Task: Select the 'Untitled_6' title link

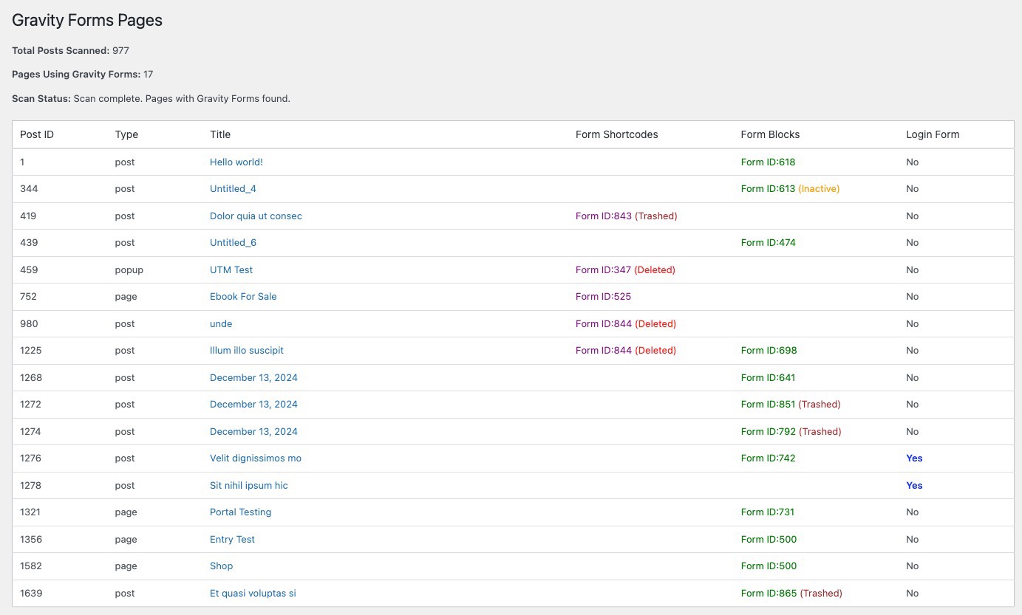Action: pos(233,242)
